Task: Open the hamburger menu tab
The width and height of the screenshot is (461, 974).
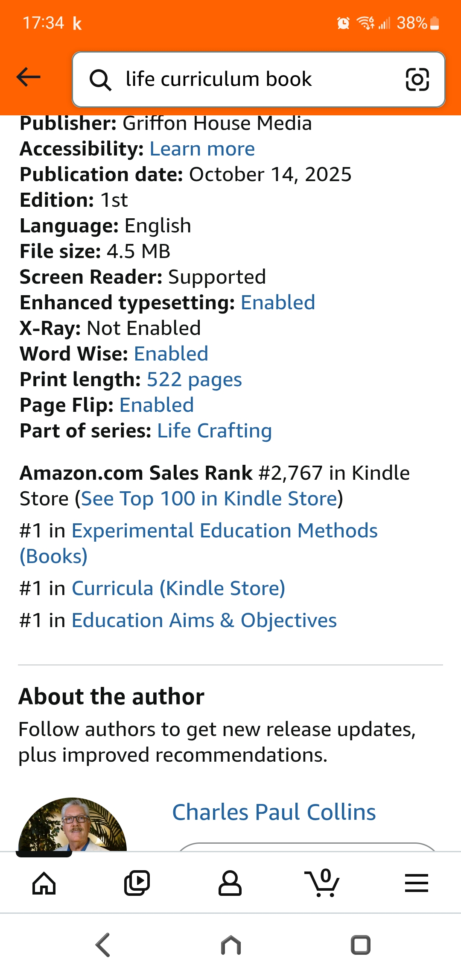Action: click(x=416, y=883)
